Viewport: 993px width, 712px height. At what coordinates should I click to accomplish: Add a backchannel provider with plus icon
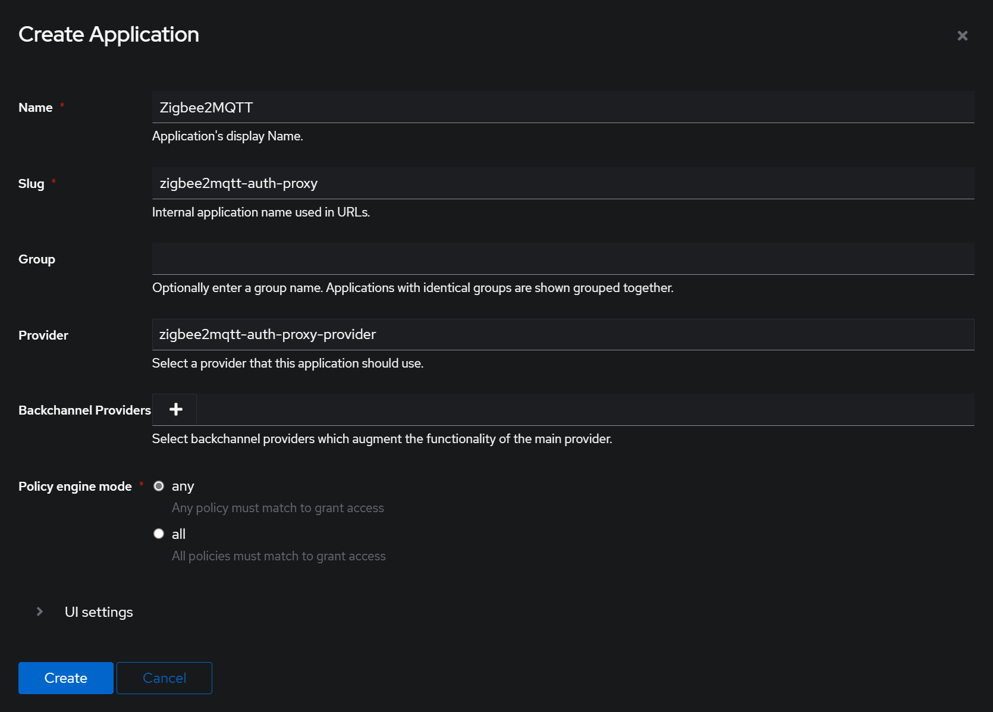click(175, 409)
